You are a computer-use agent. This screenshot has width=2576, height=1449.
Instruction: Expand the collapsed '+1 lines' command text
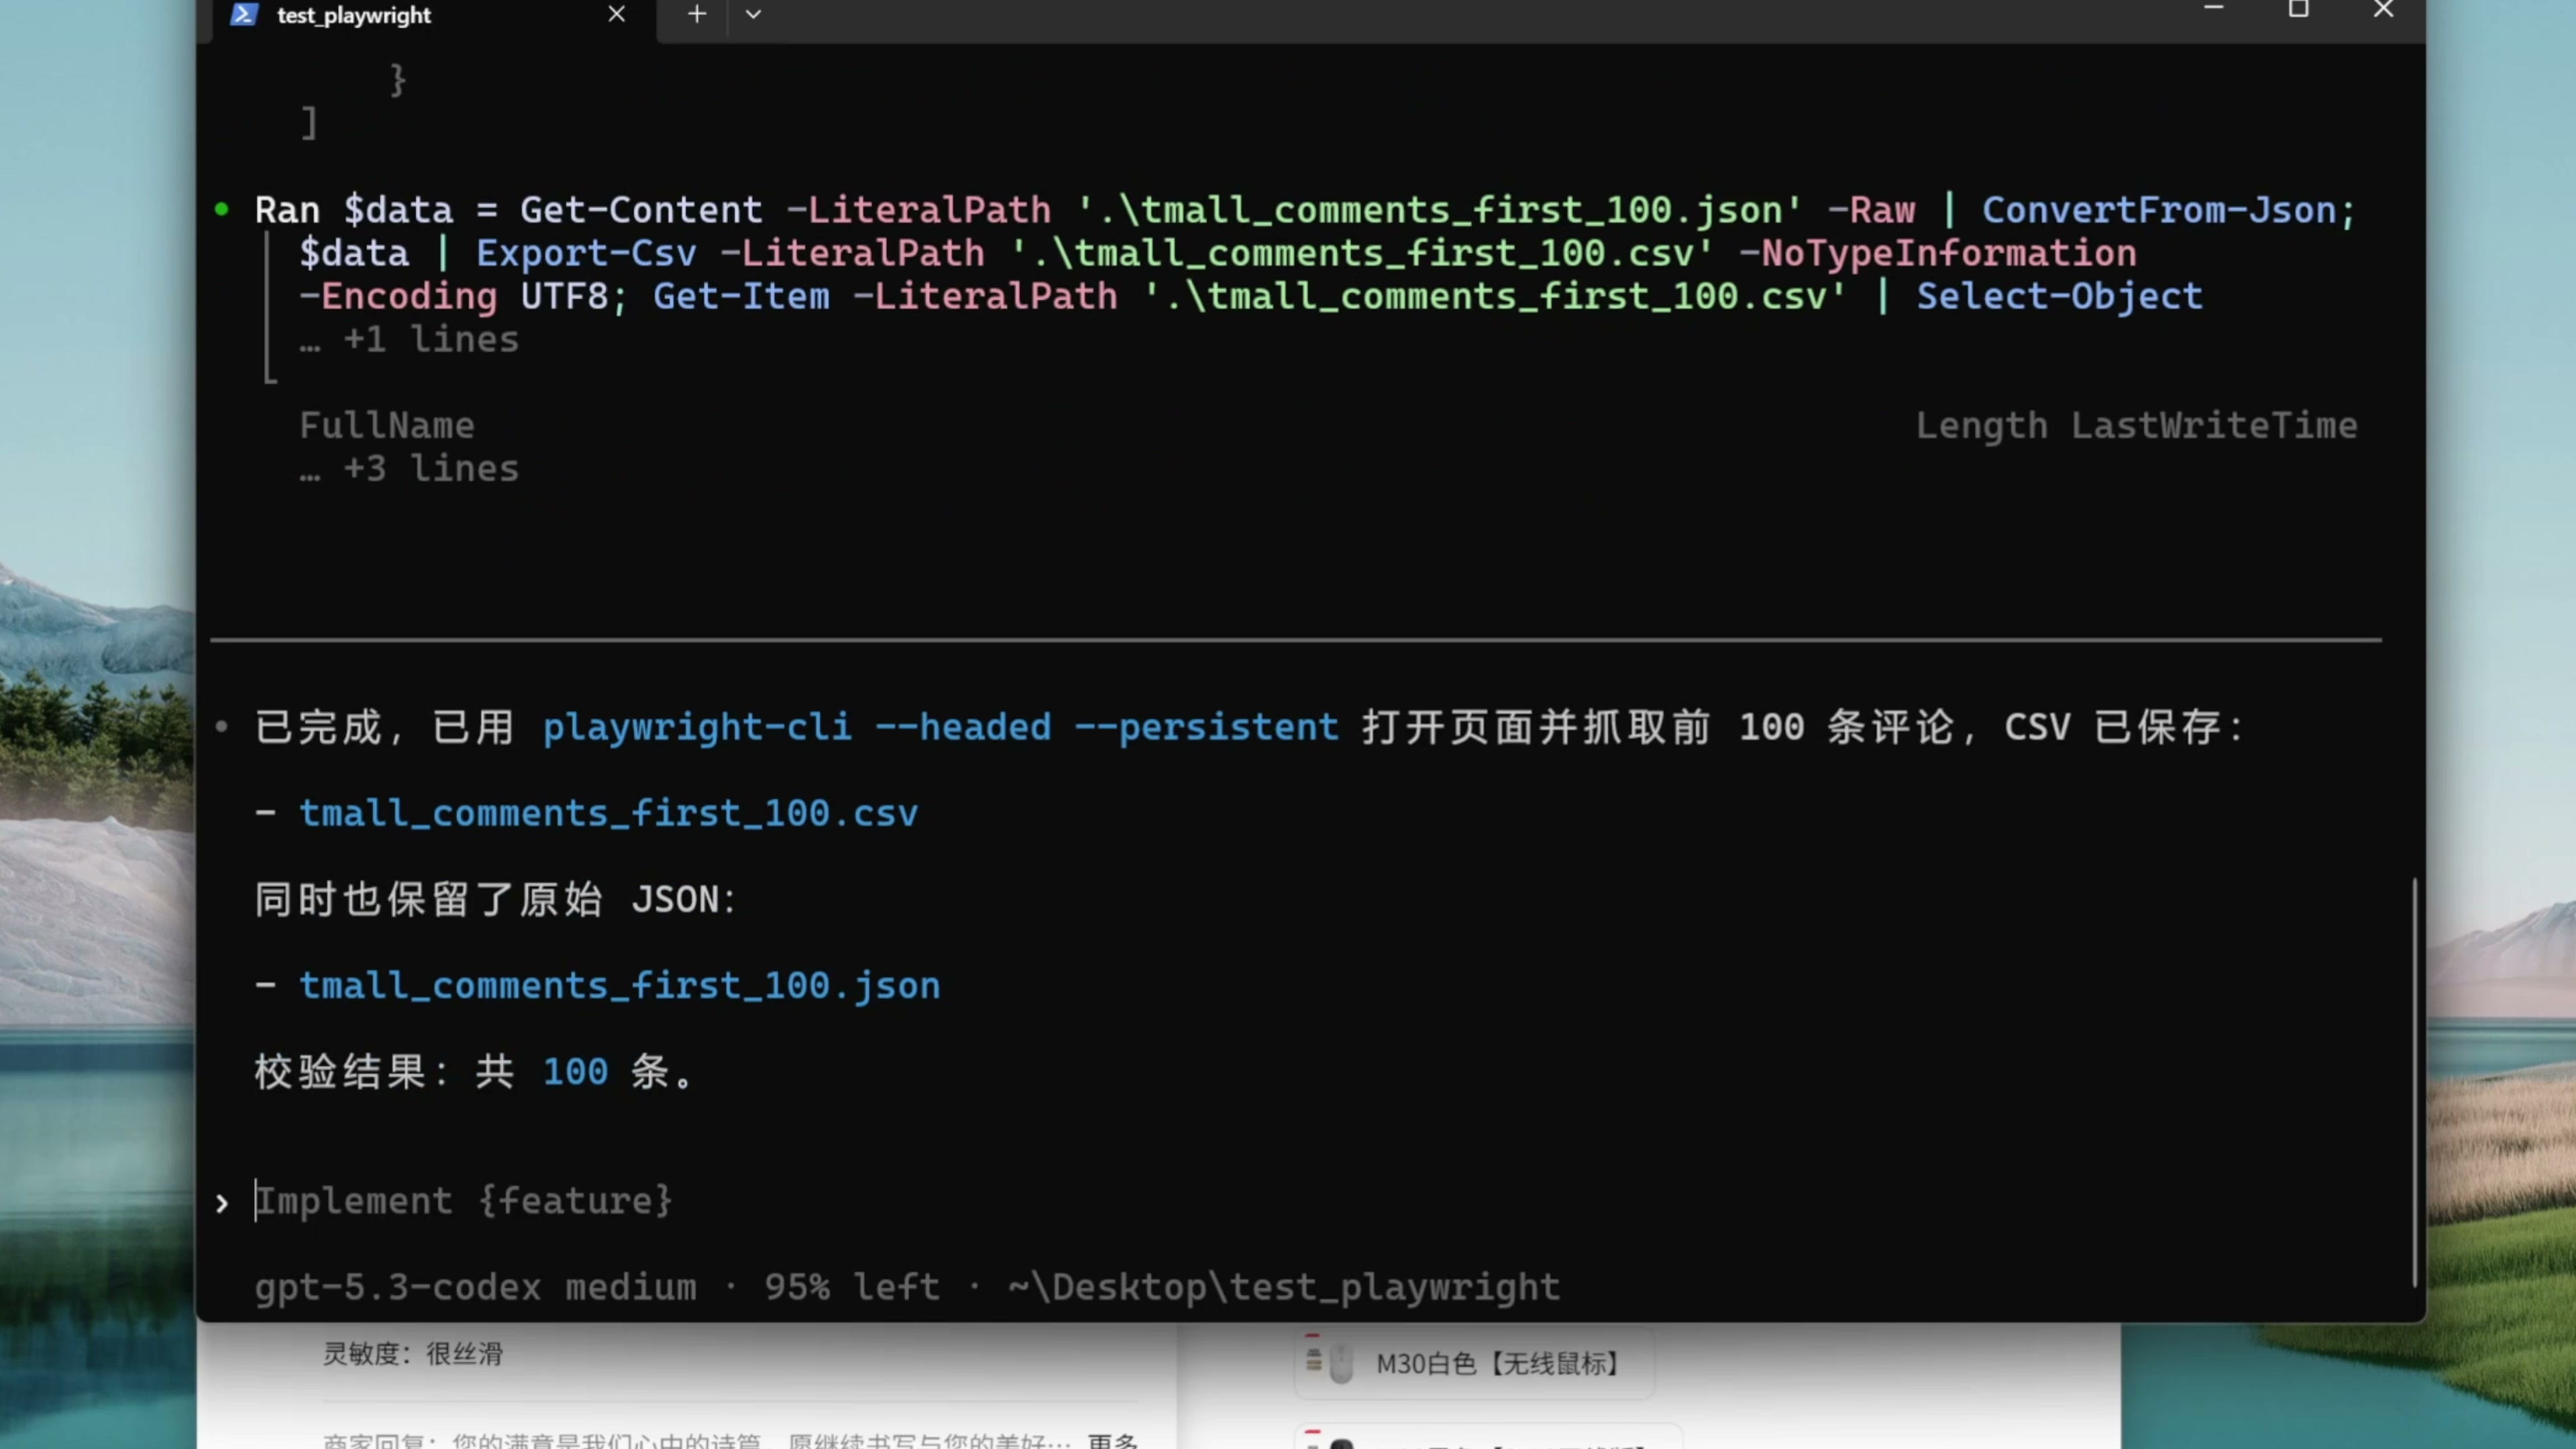point(410,340)
